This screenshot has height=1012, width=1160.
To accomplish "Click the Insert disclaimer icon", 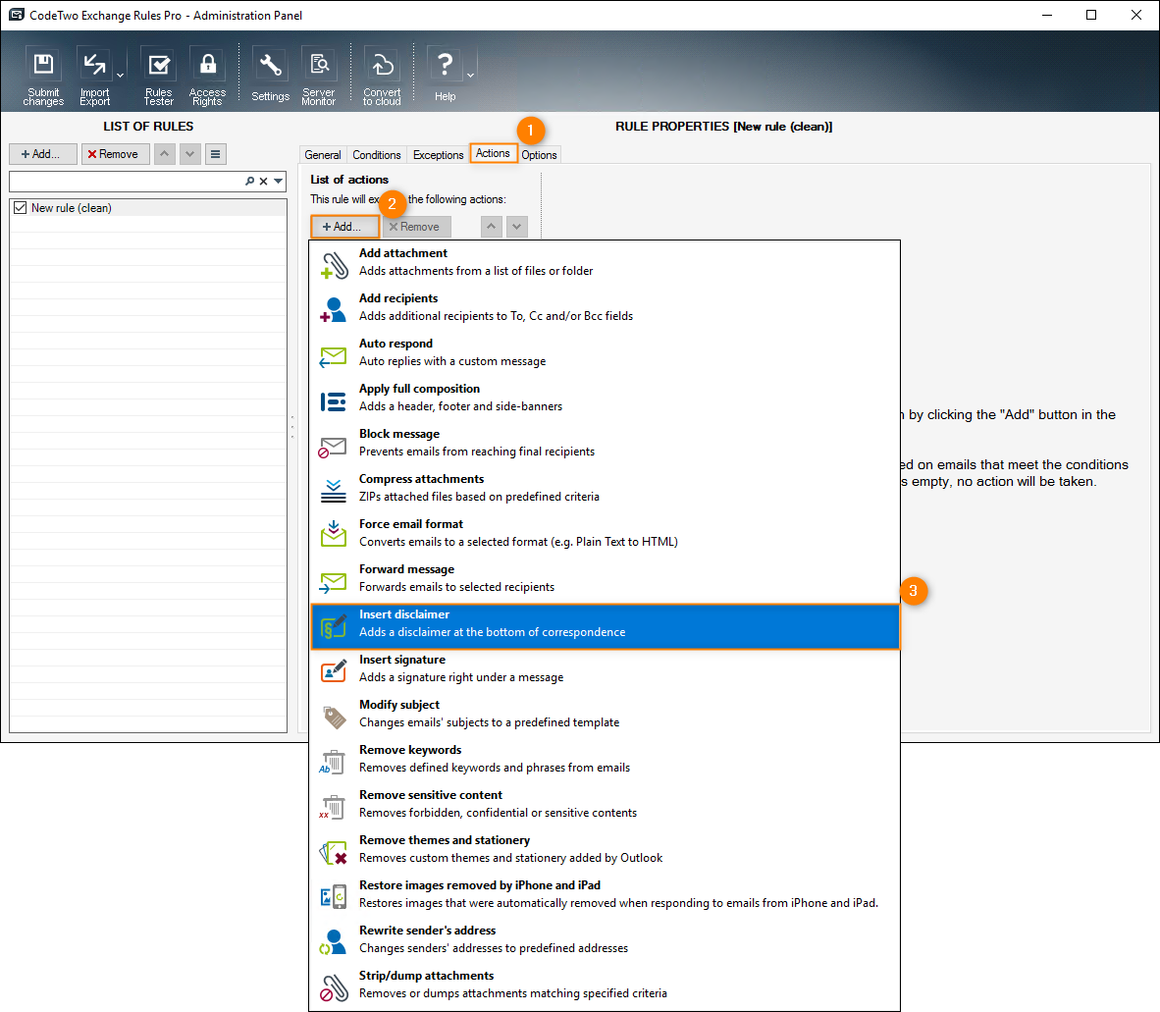I will point(333,626).
